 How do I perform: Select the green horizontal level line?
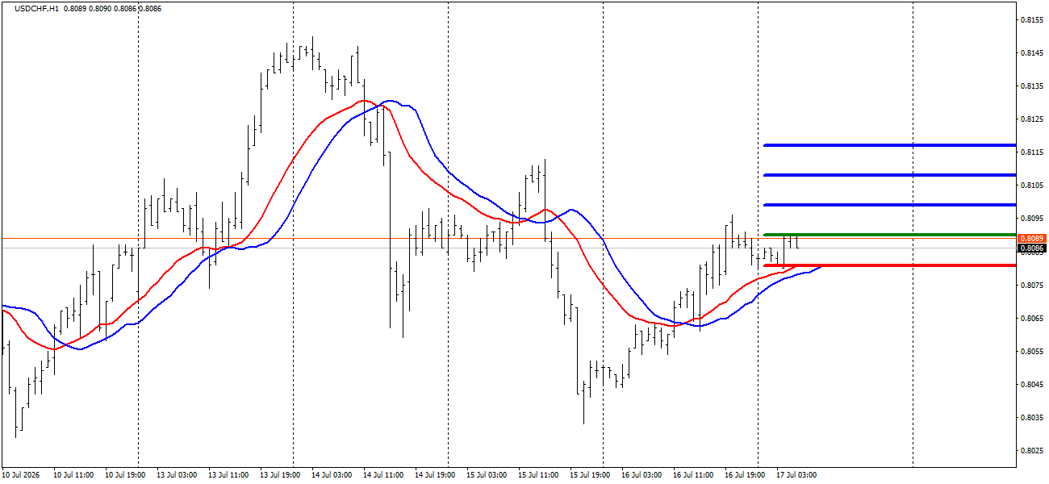(x=889, y=235)
